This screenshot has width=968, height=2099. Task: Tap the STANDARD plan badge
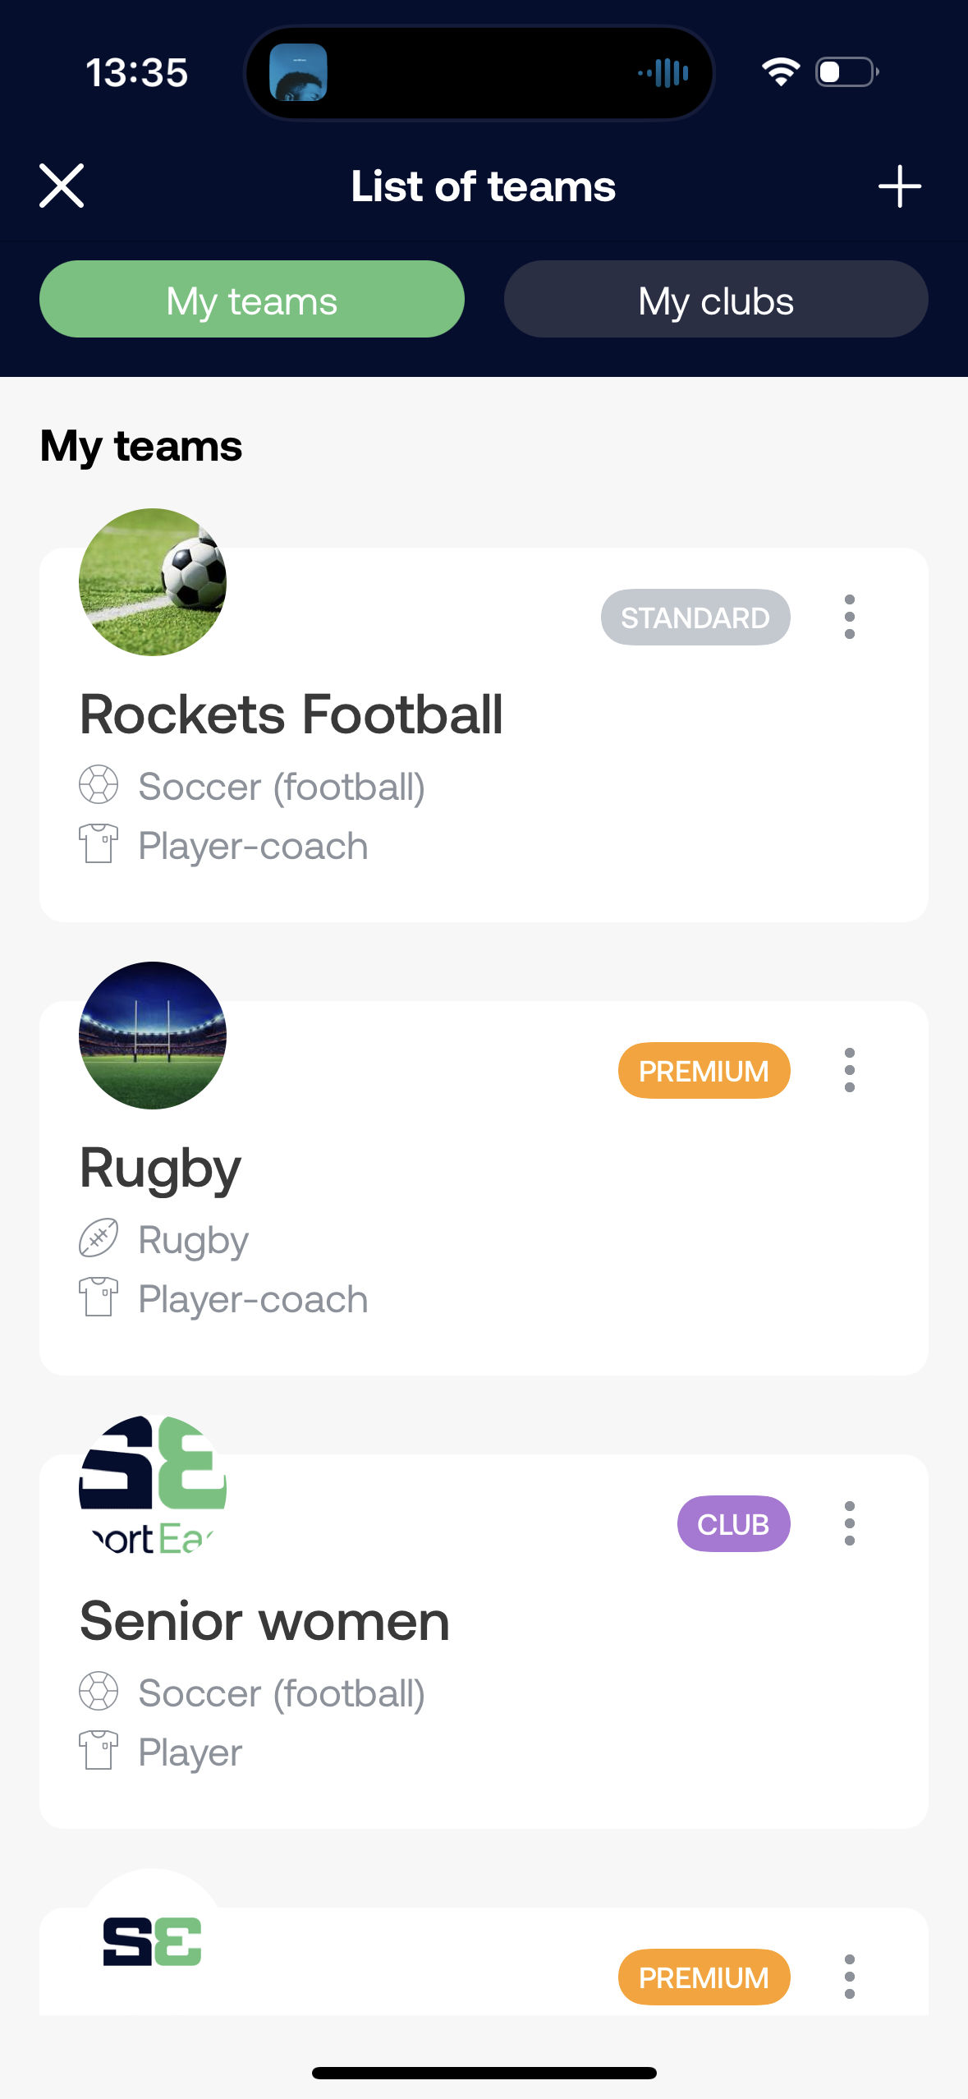coord(695,617)
